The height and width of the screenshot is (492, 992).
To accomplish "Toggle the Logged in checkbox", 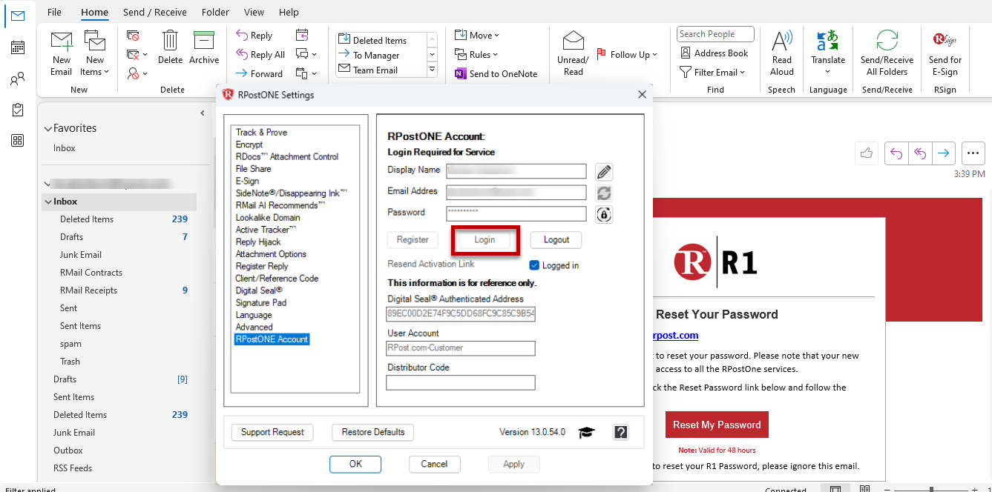I will (x=534, y=265).
